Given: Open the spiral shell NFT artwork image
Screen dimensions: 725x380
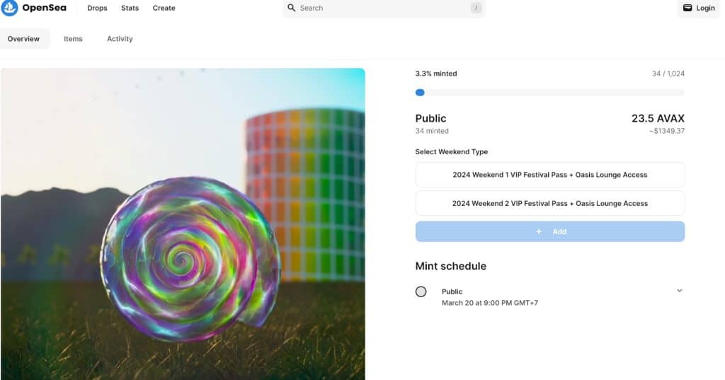Looking at the screenshot, I should [183, 224].
